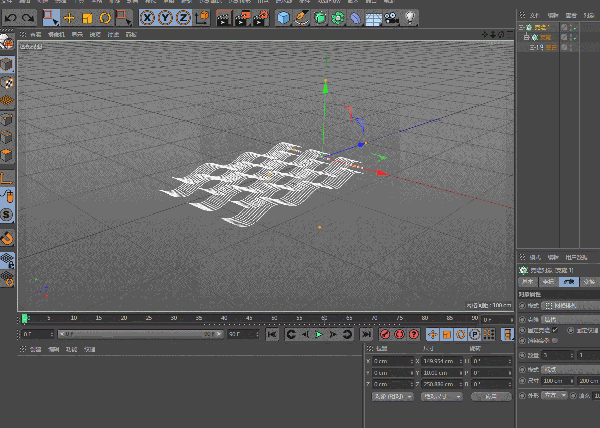Add a Cube primitive object
Image resolution: width=600 pixels, height=428 pixels.
click(x=284, y=19)
